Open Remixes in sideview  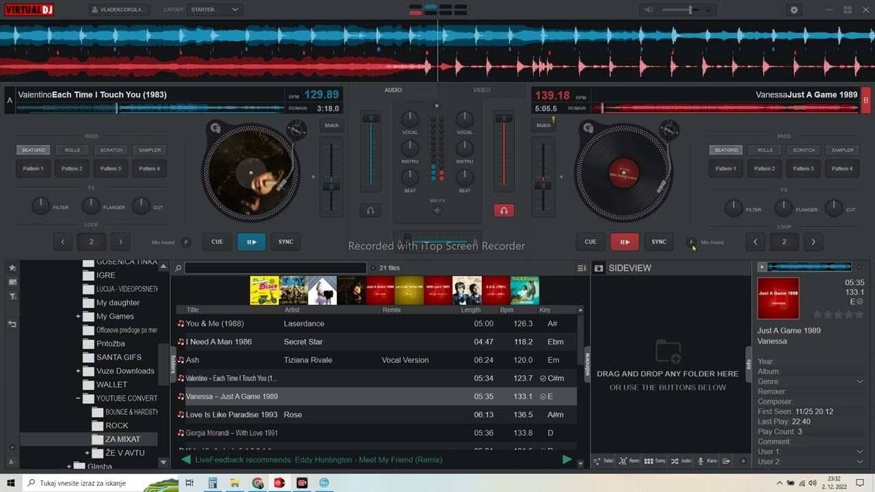click(x=628, y=461)
